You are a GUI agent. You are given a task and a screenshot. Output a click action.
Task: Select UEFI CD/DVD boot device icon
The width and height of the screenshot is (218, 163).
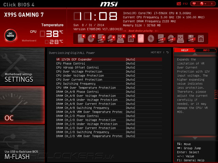pyautogui.click(x=91, y=38)
